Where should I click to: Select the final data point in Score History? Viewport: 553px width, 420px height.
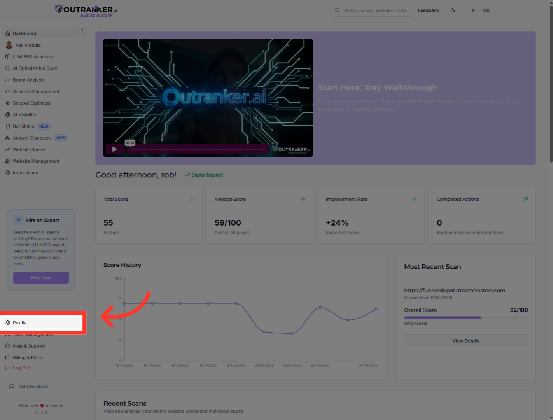pos(376,309)
